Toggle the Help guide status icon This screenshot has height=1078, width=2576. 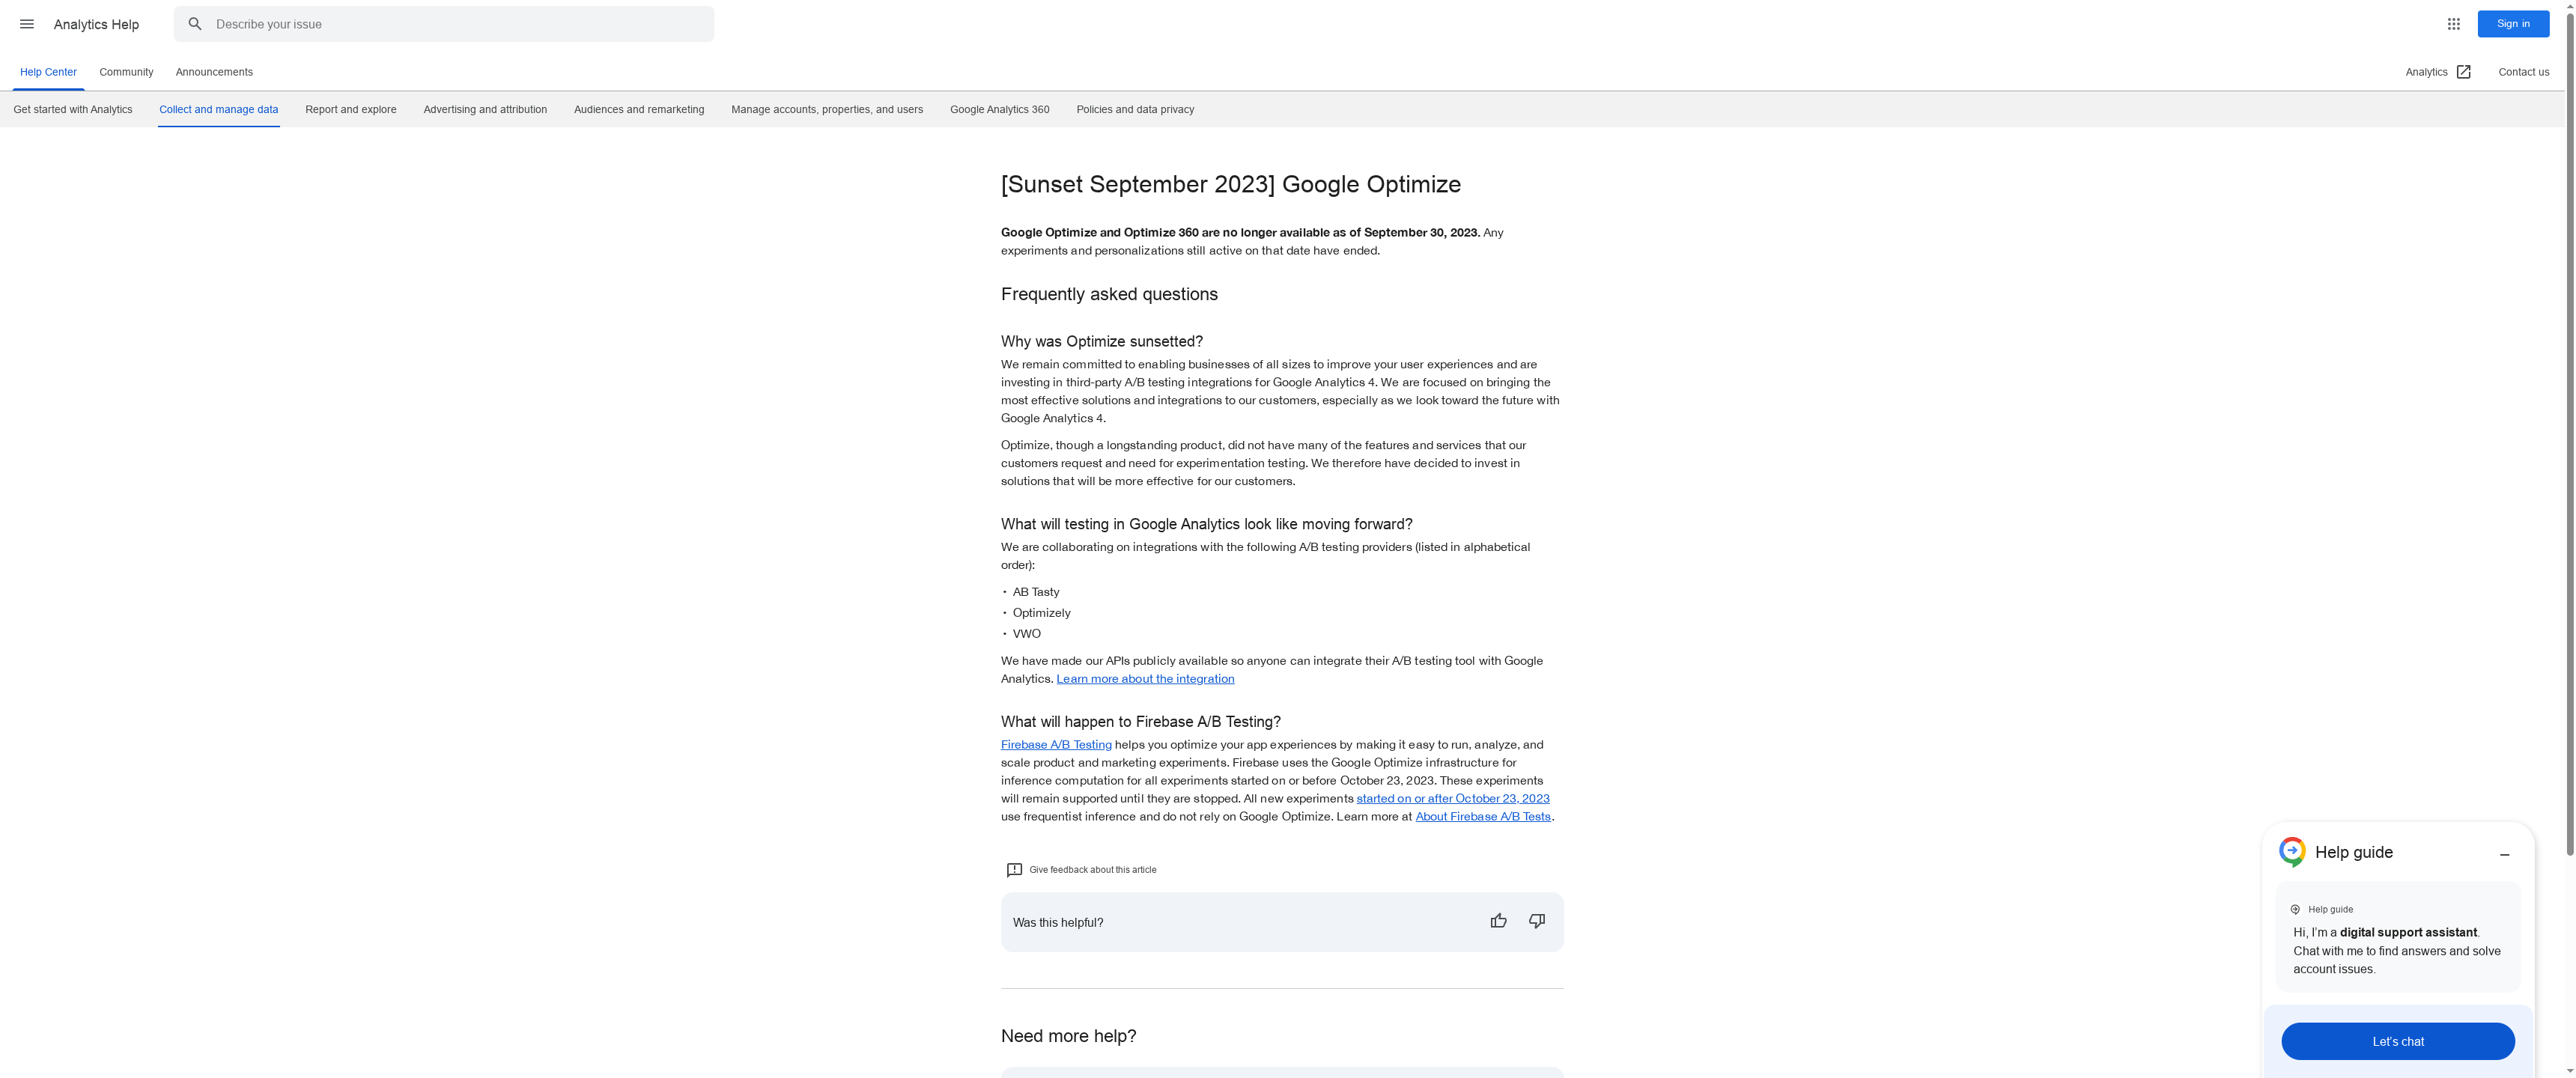(x=2294, y=909)
